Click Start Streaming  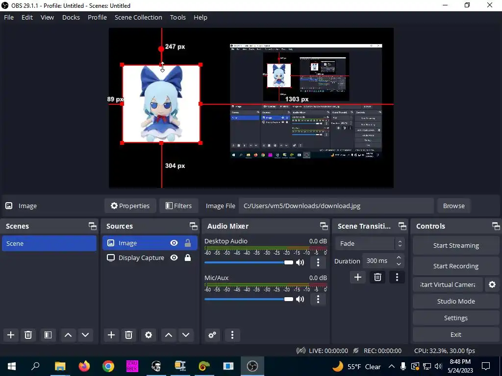(456, 246)
